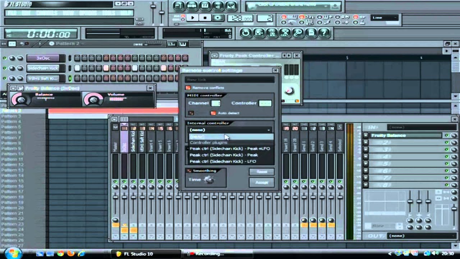This screenshot has width=460, height=259.
Task: Open the Fruity Balance effect slot menu arrow
Action: pyautogui.click(x=365, y=135)
